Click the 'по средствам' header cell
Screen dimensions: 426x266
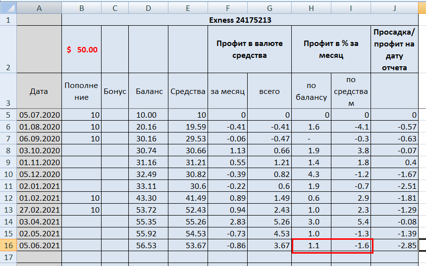point(351,91)
